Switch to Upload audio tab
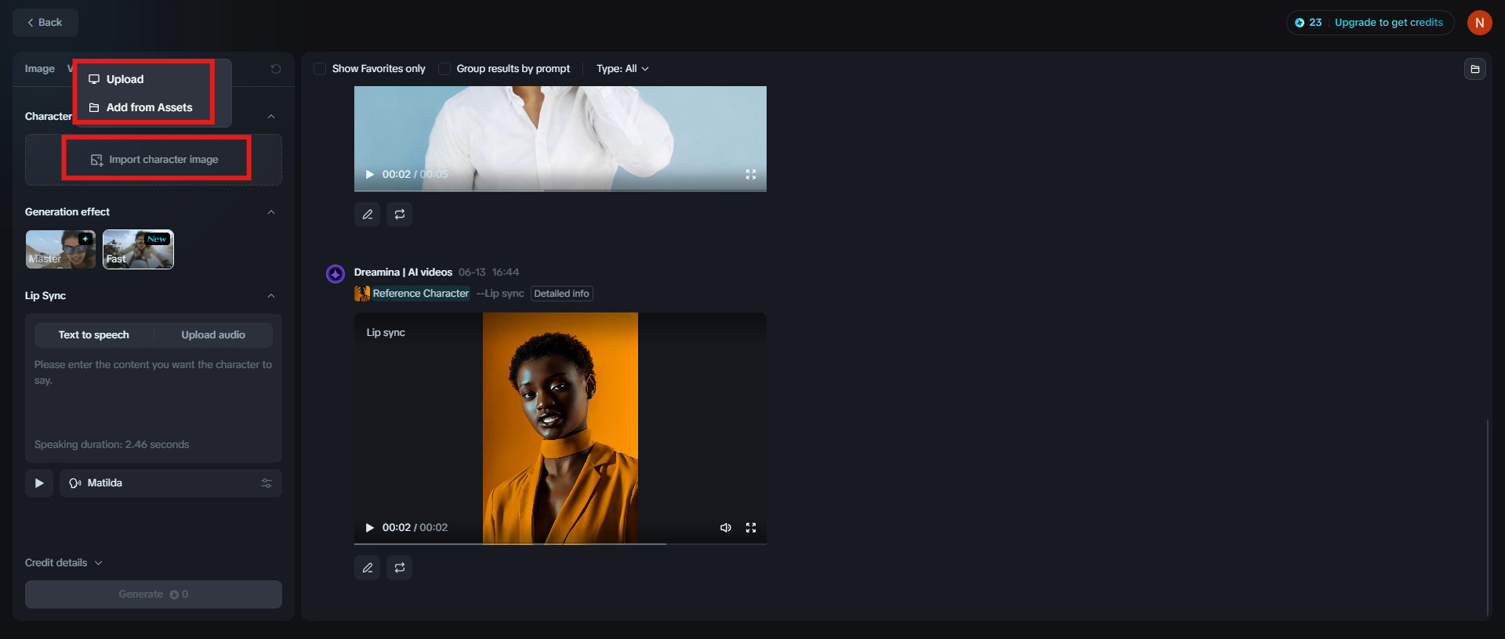This screenshot has height=639, width=1505. pyautogui.click(x=213, y=335)
